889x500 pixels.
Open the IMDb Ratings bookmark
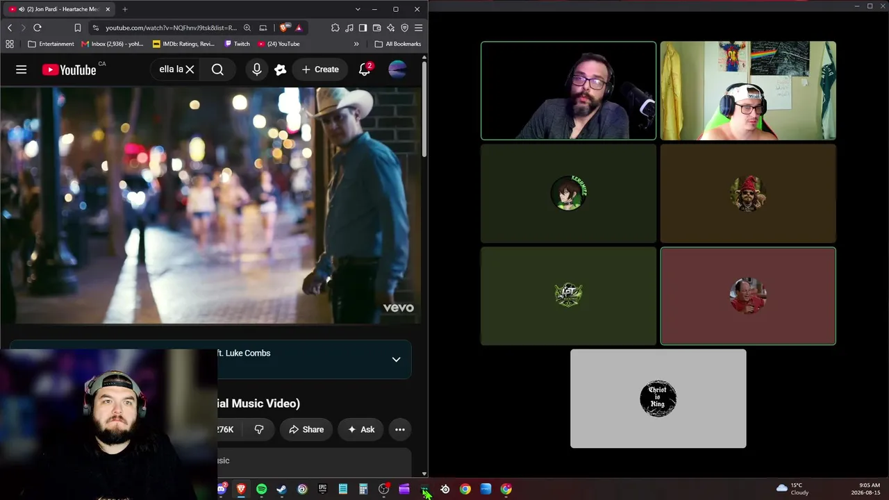(183, 44)
